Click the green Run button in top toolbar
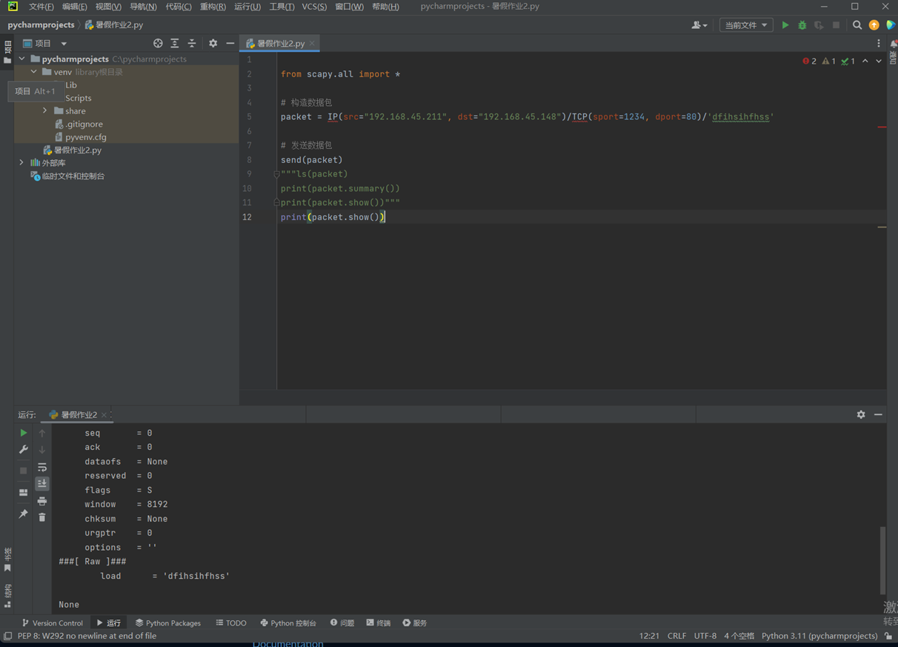 coord(785,25)
